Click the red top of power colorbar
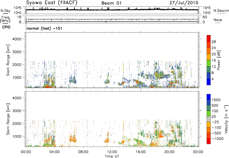This screenshot has height=158, width=229. [x=209, y=38]
